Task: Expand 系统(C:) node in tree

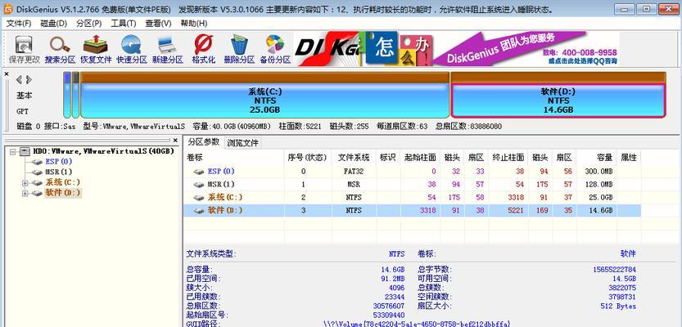Action: pyautogui.click(x=25, y=183)
